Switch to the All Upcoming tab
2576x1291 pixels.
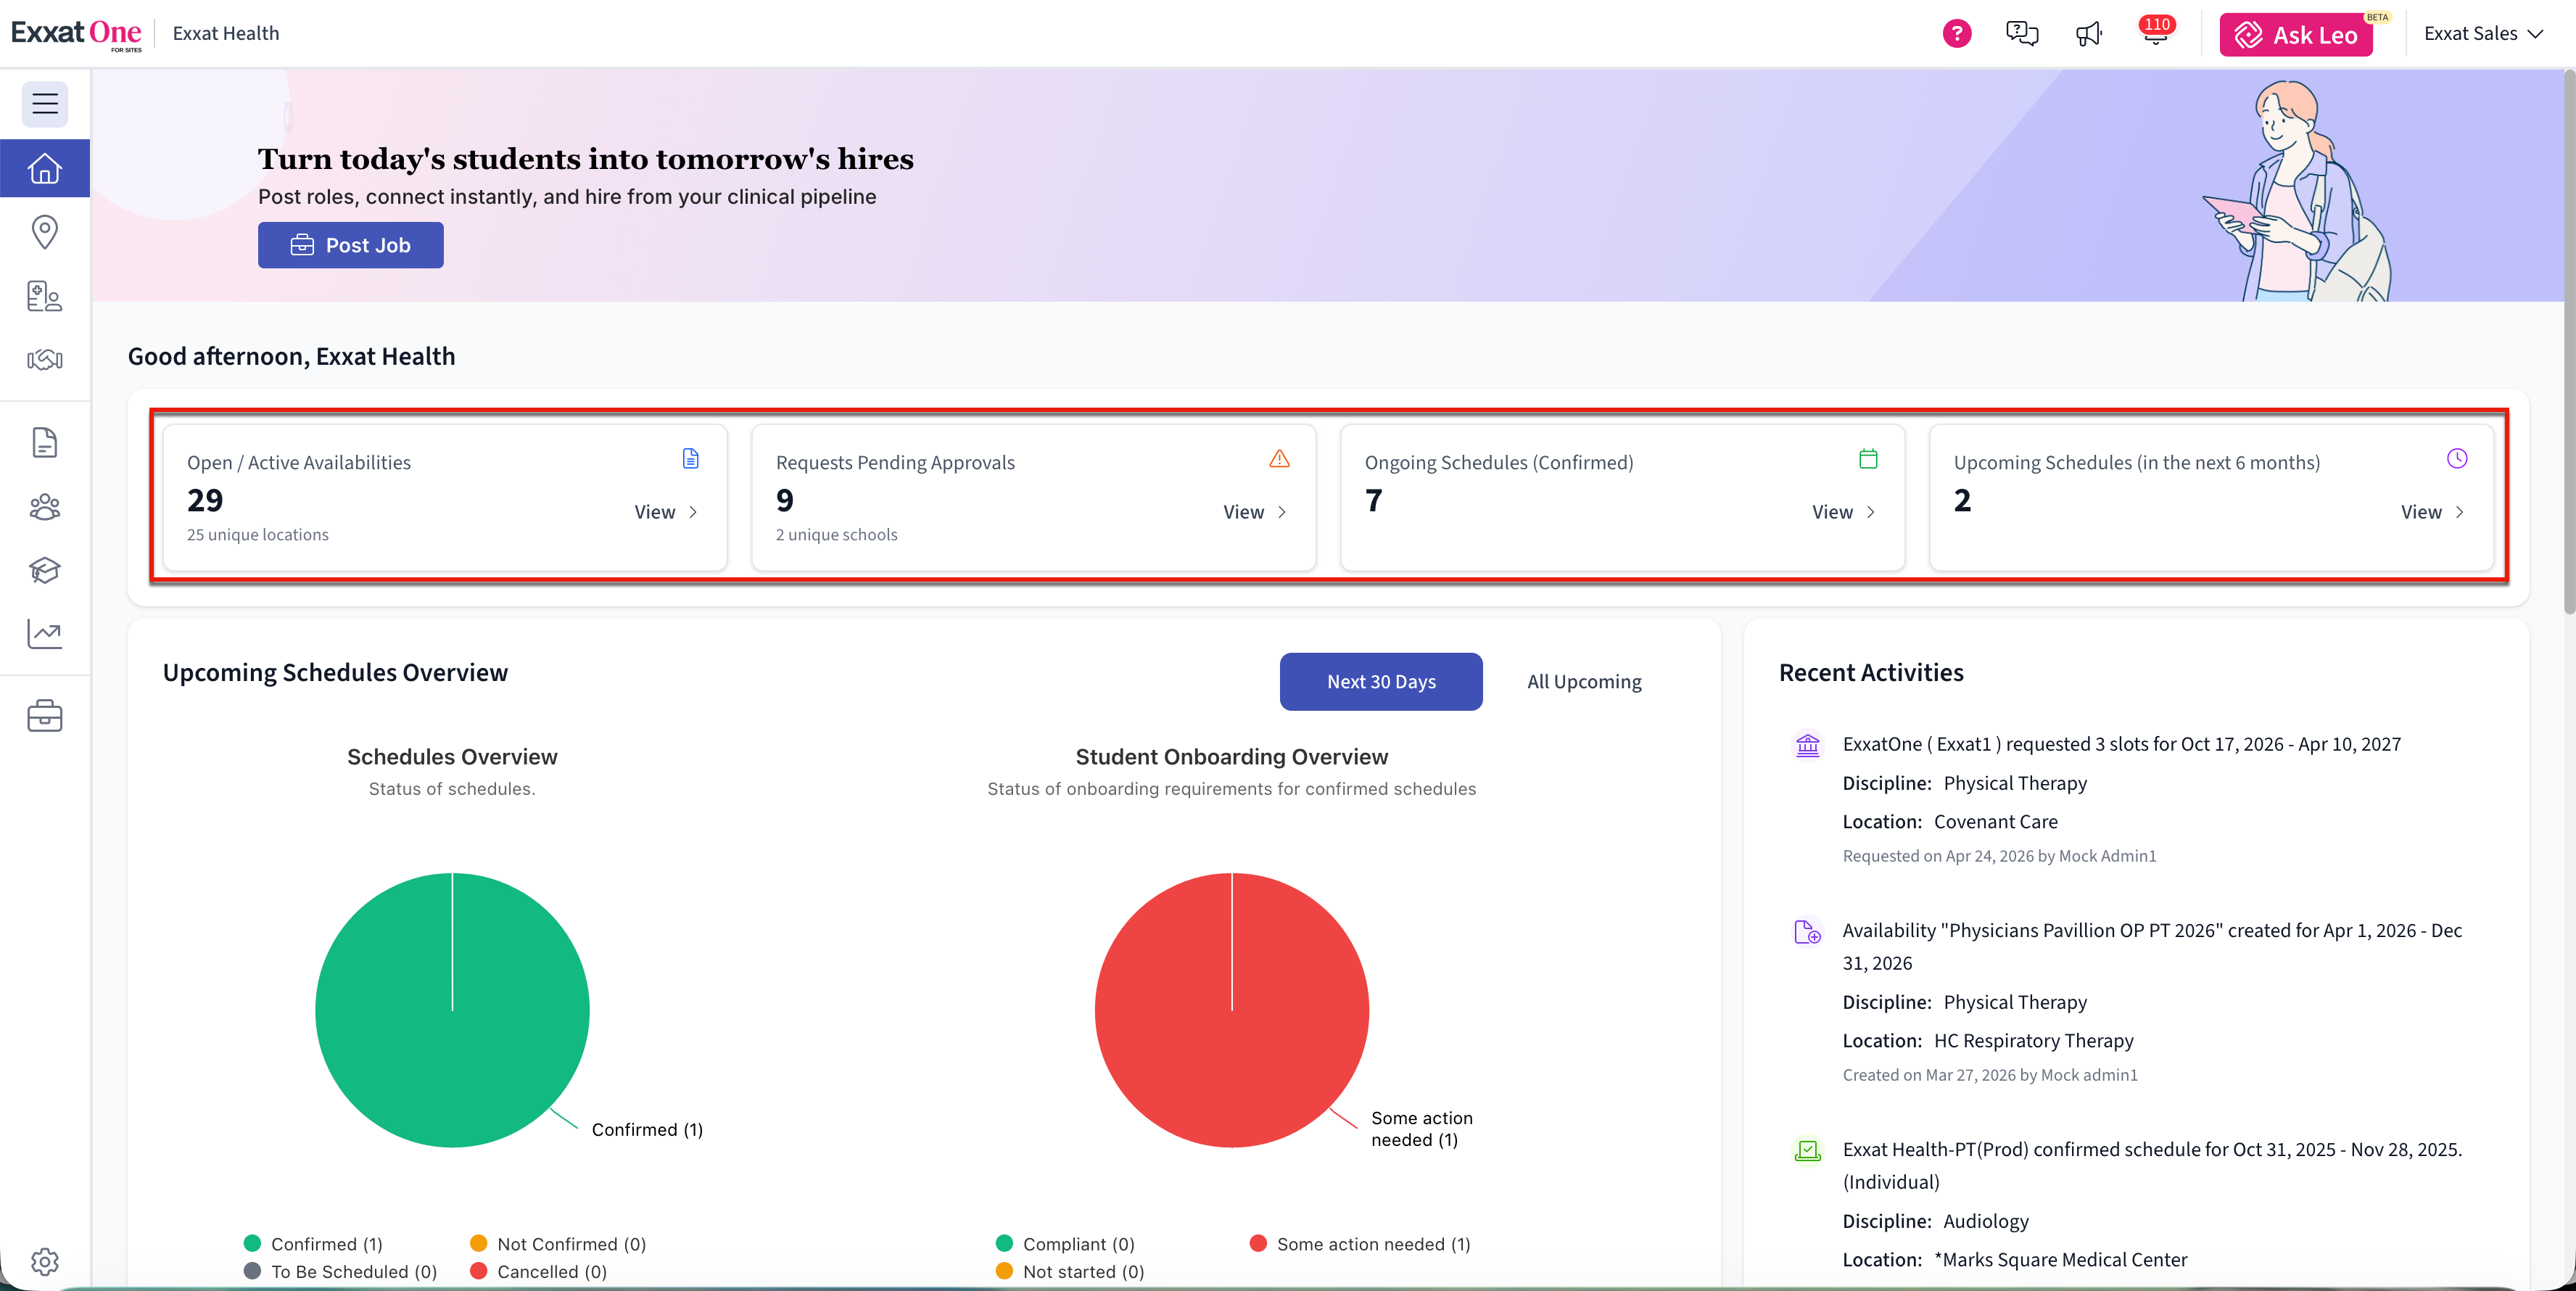[1583, 681]
